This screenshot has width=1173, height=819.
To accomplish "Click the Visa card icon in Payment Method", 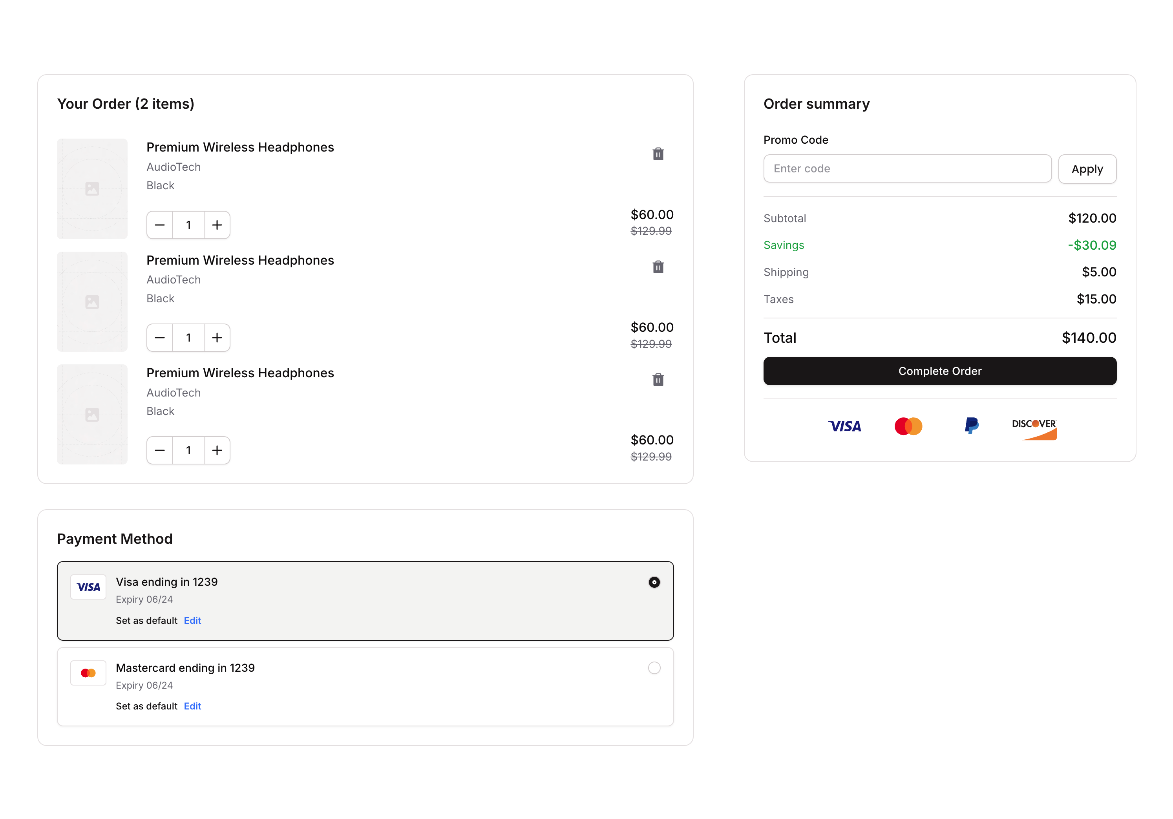I will coord(88,587).
